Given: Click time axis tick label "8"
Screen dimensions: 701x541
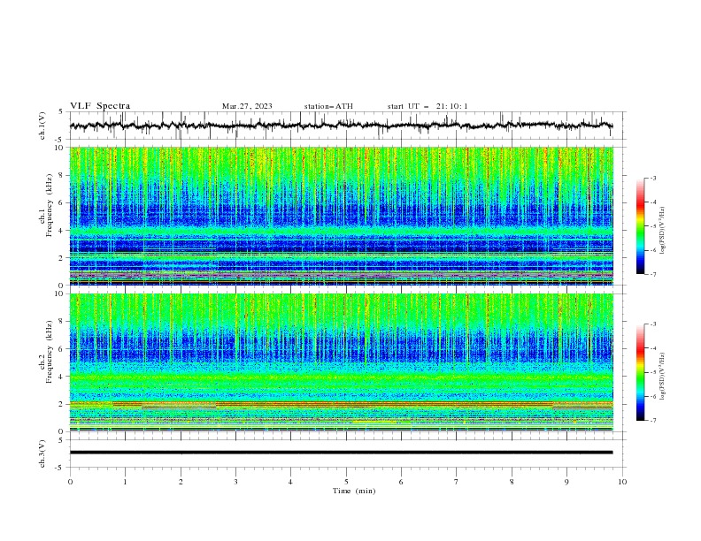Looking at the screenshot, I should pyautogui.click(x=512, y=482).
